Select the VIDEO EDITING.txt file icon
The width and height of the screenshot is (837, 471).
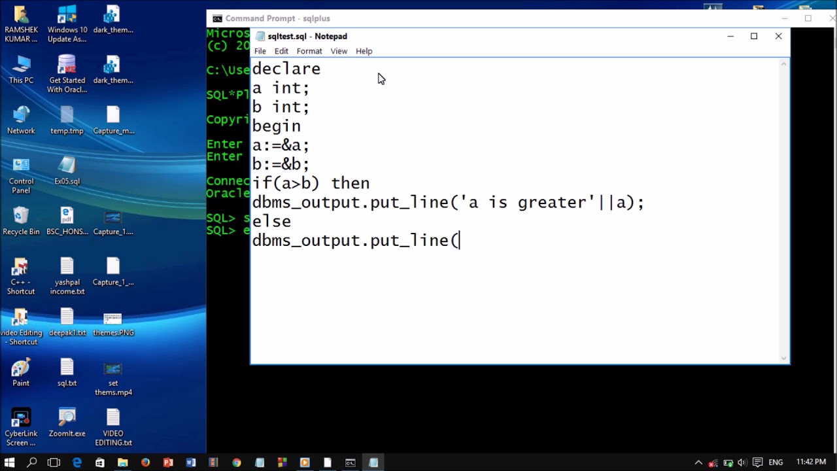pos(113,428)
